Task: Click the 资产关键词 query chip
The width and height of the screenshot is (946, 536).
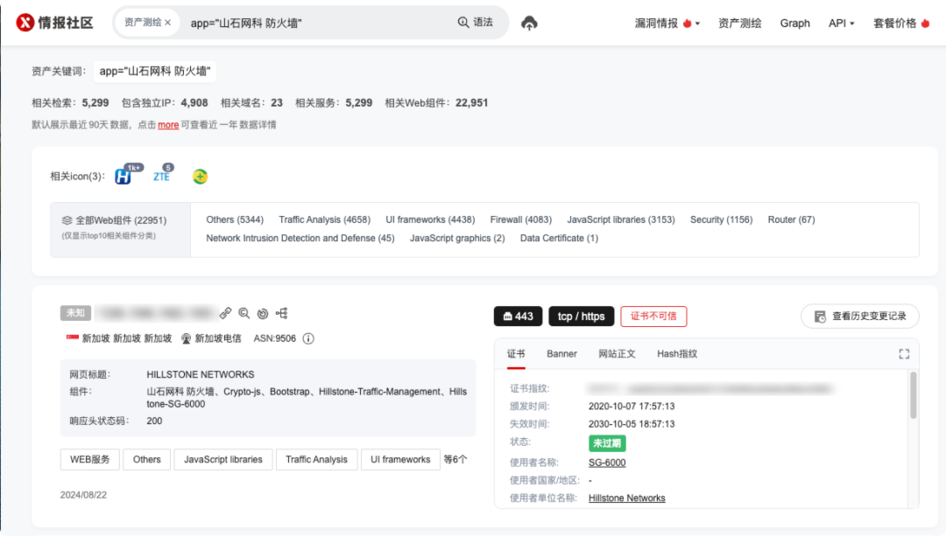Action: coord(155,71)
